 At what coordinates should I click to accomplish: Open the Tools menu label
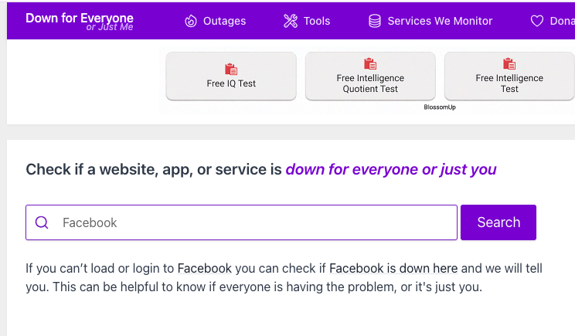(x=317, y=21)
